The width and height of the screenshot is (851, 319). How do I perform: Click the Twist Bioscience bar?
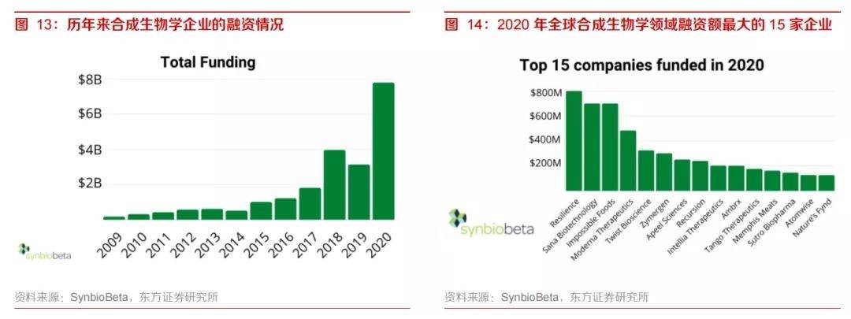coord(646,170)
